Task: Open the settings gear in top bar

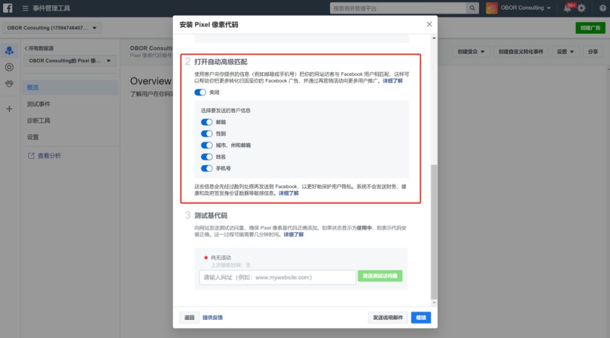Action: click(x=582, y=8)
